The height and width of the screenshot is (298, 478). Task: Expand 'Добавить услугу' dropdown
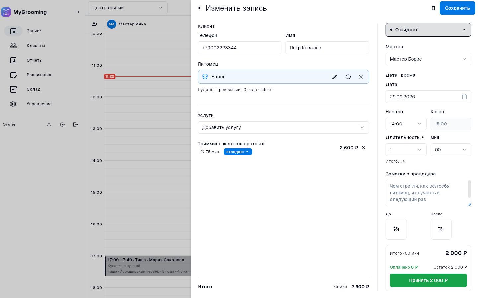tap(283, 127)
